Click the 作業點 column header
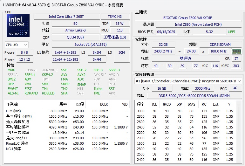245x166 pixels. click(x=13, y=104)
